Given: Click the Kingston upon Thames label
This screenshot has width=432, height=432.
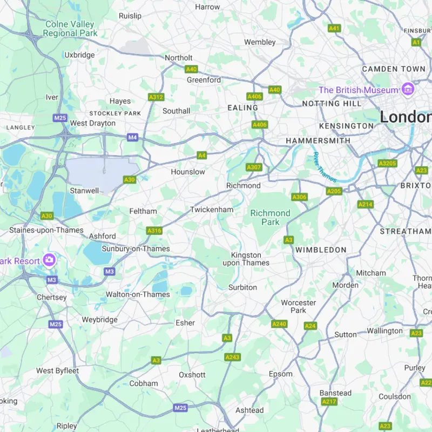Looking at the screenshot, I should click(246, 259).
